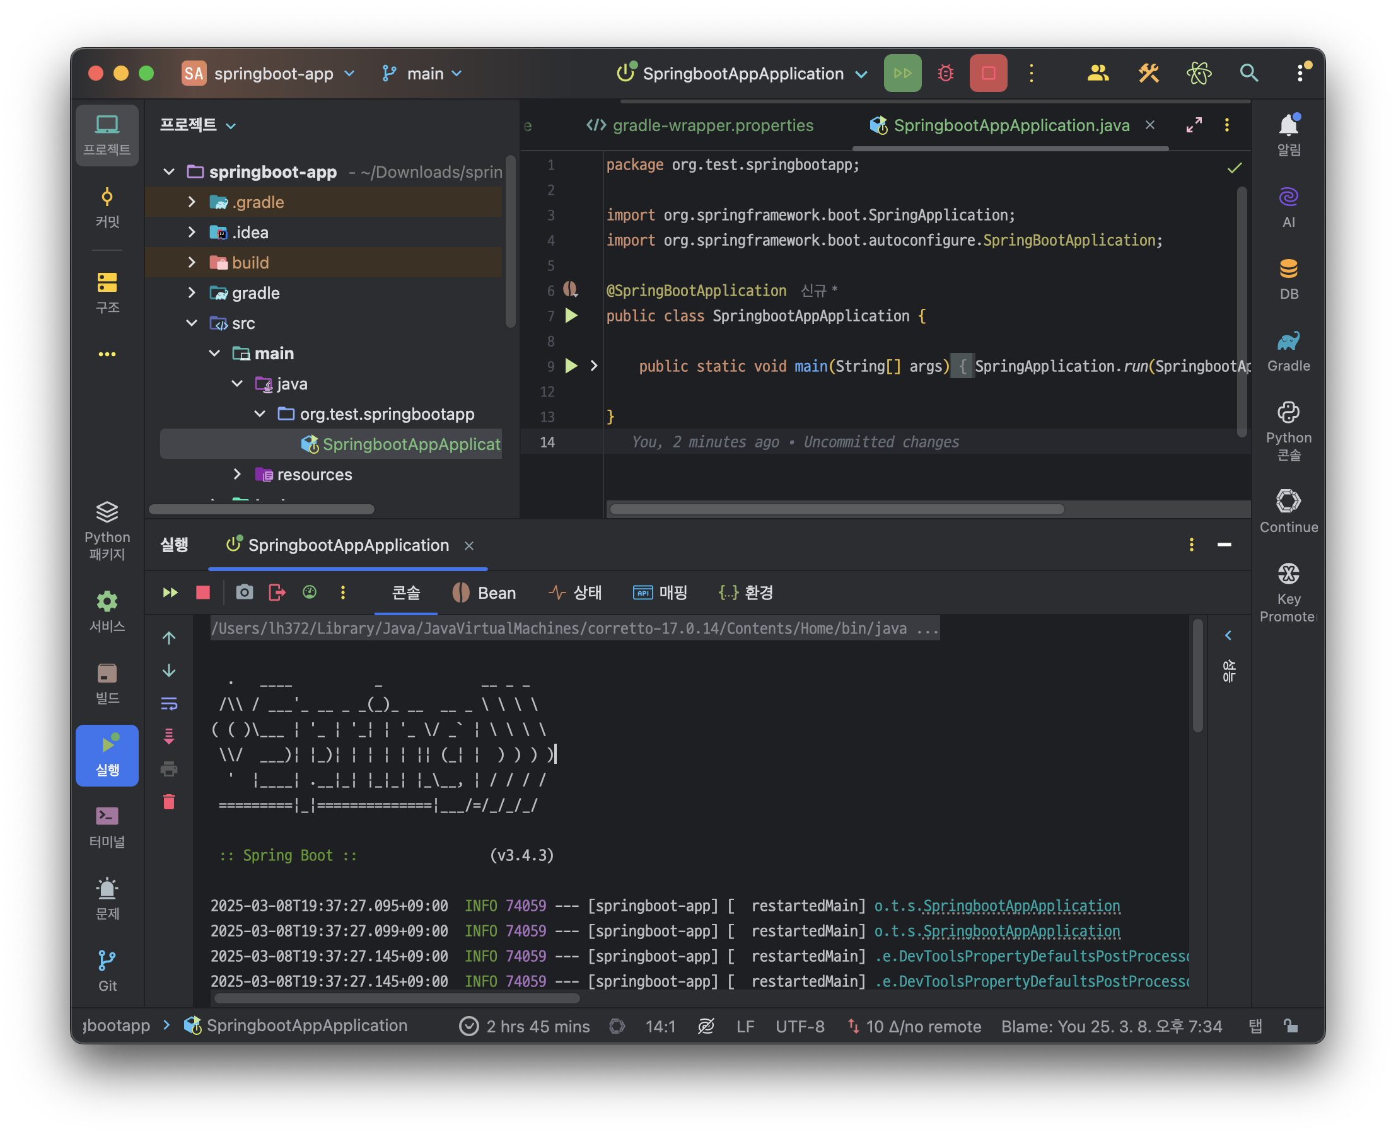Expand the build folder in project tree
Screen dimensions: 1396x1137
(191, 263)
